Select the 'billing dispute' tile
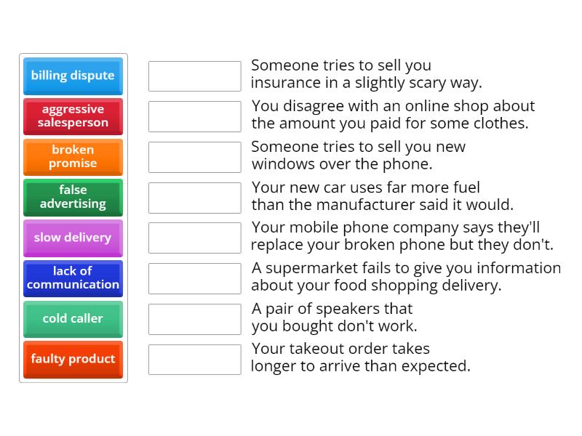582x436 pixels. pyautogui.click(x=73, y=76)
